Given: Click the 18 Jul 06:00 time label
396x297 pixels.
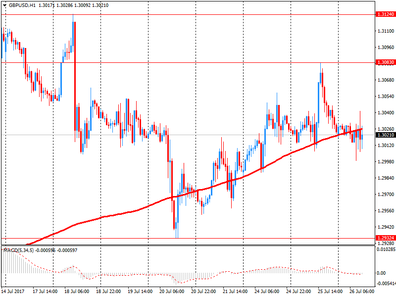Looking at the screenshot, I should pyautogui.click(x=77, y=291).
